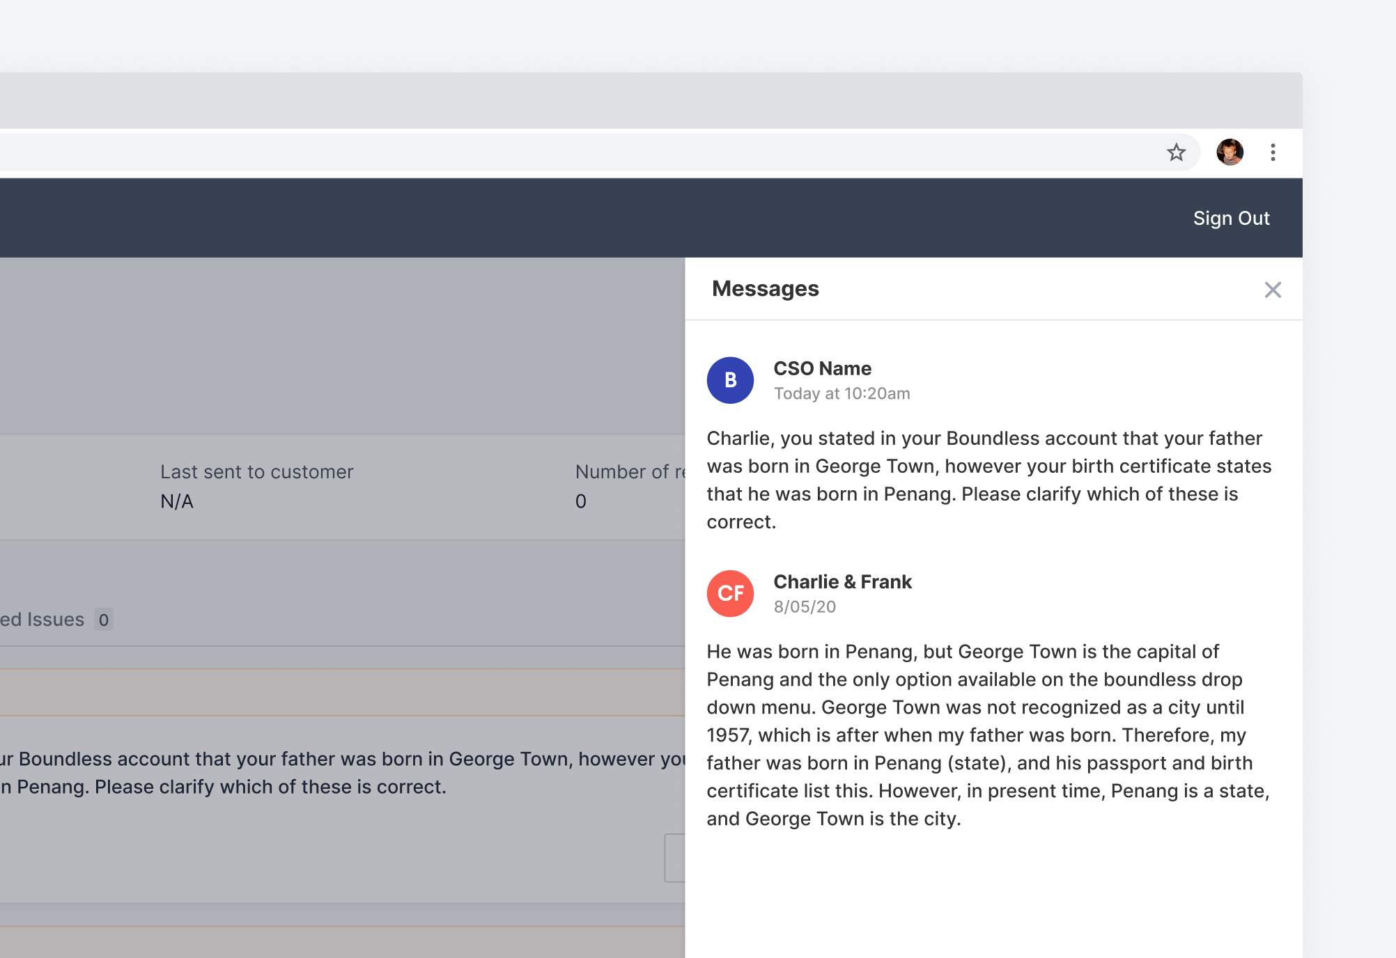1396x958 pixels.
Task: Click Charlie & Frank's reply about Penang
Action: [988, 735]
